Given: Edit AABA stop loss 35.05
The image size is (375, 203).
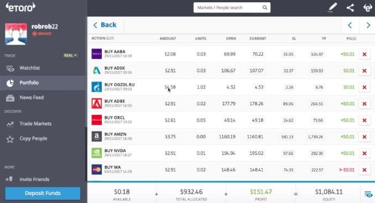Looking at the screenshot, I should click(288, 54).
